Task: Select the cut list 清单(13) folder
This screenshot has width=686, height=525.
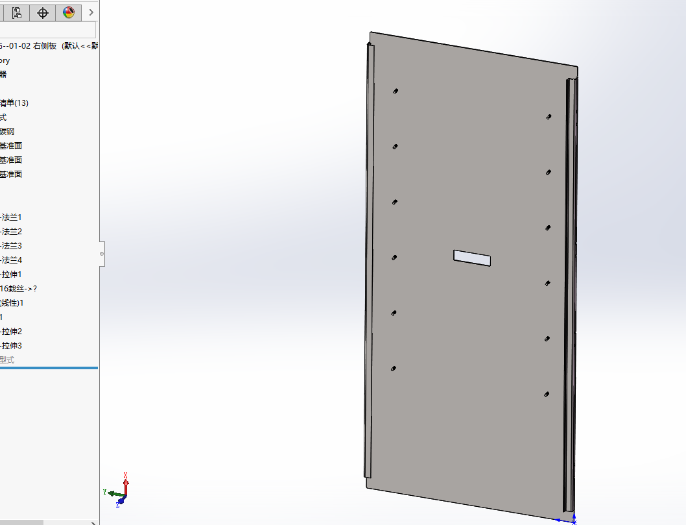Action: [x=14, y=103]
